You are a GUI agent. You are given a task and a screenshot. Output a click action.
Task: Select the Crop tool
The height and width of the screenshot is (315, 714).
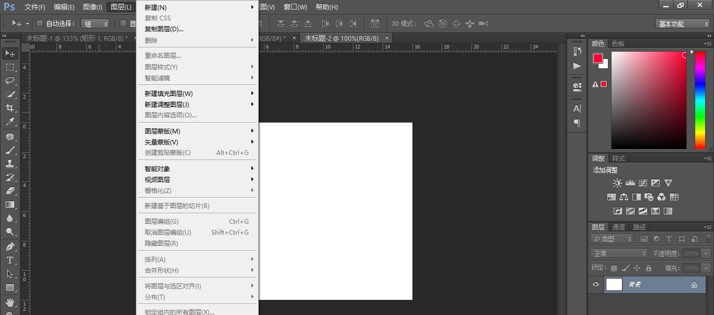point(10,108)
